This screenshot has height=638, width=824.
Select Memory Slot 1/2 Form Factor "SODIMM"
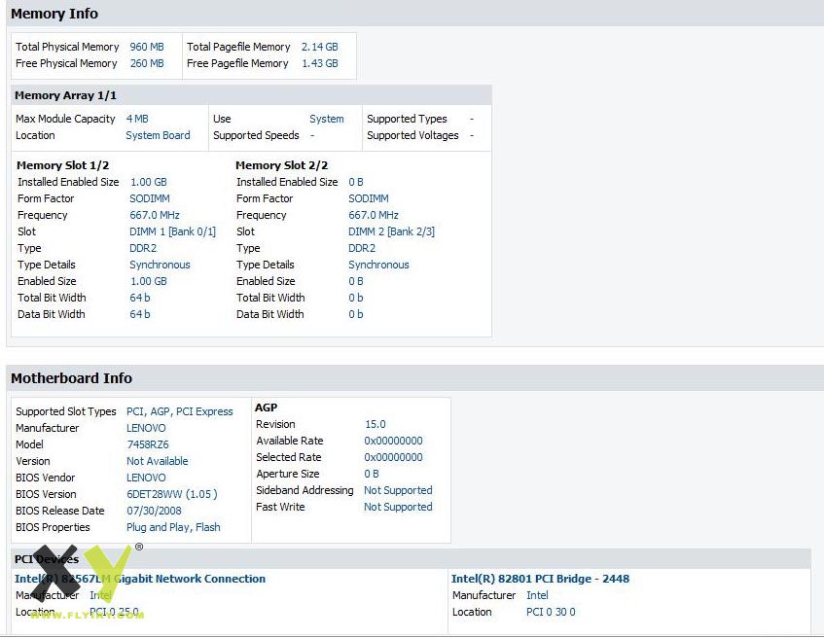pyautogui.click(x=150, y=198)
